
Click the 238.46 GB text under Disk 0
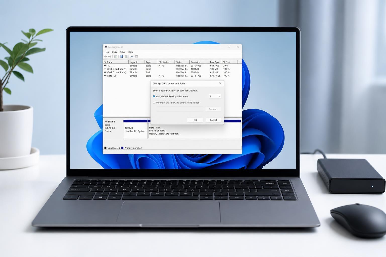click(x=110, y=128)
